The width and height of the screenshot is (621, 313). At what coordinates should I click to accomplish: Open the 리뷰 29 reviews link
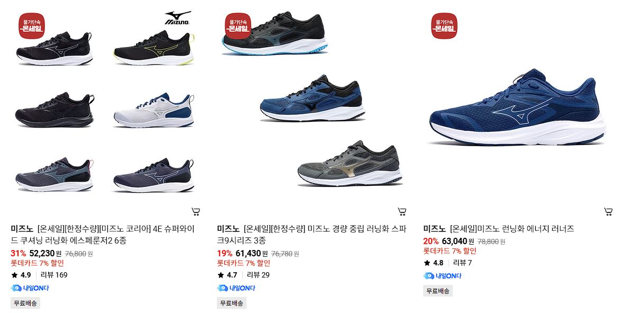[258, 275]
